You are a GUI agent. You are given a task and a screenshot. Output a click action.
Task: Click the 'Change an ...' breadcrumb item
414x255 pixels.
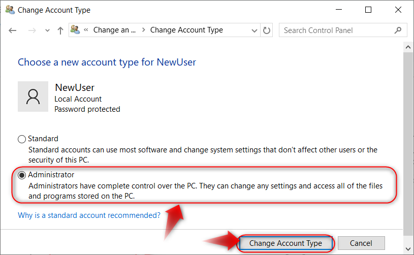(x=114, y=30)
